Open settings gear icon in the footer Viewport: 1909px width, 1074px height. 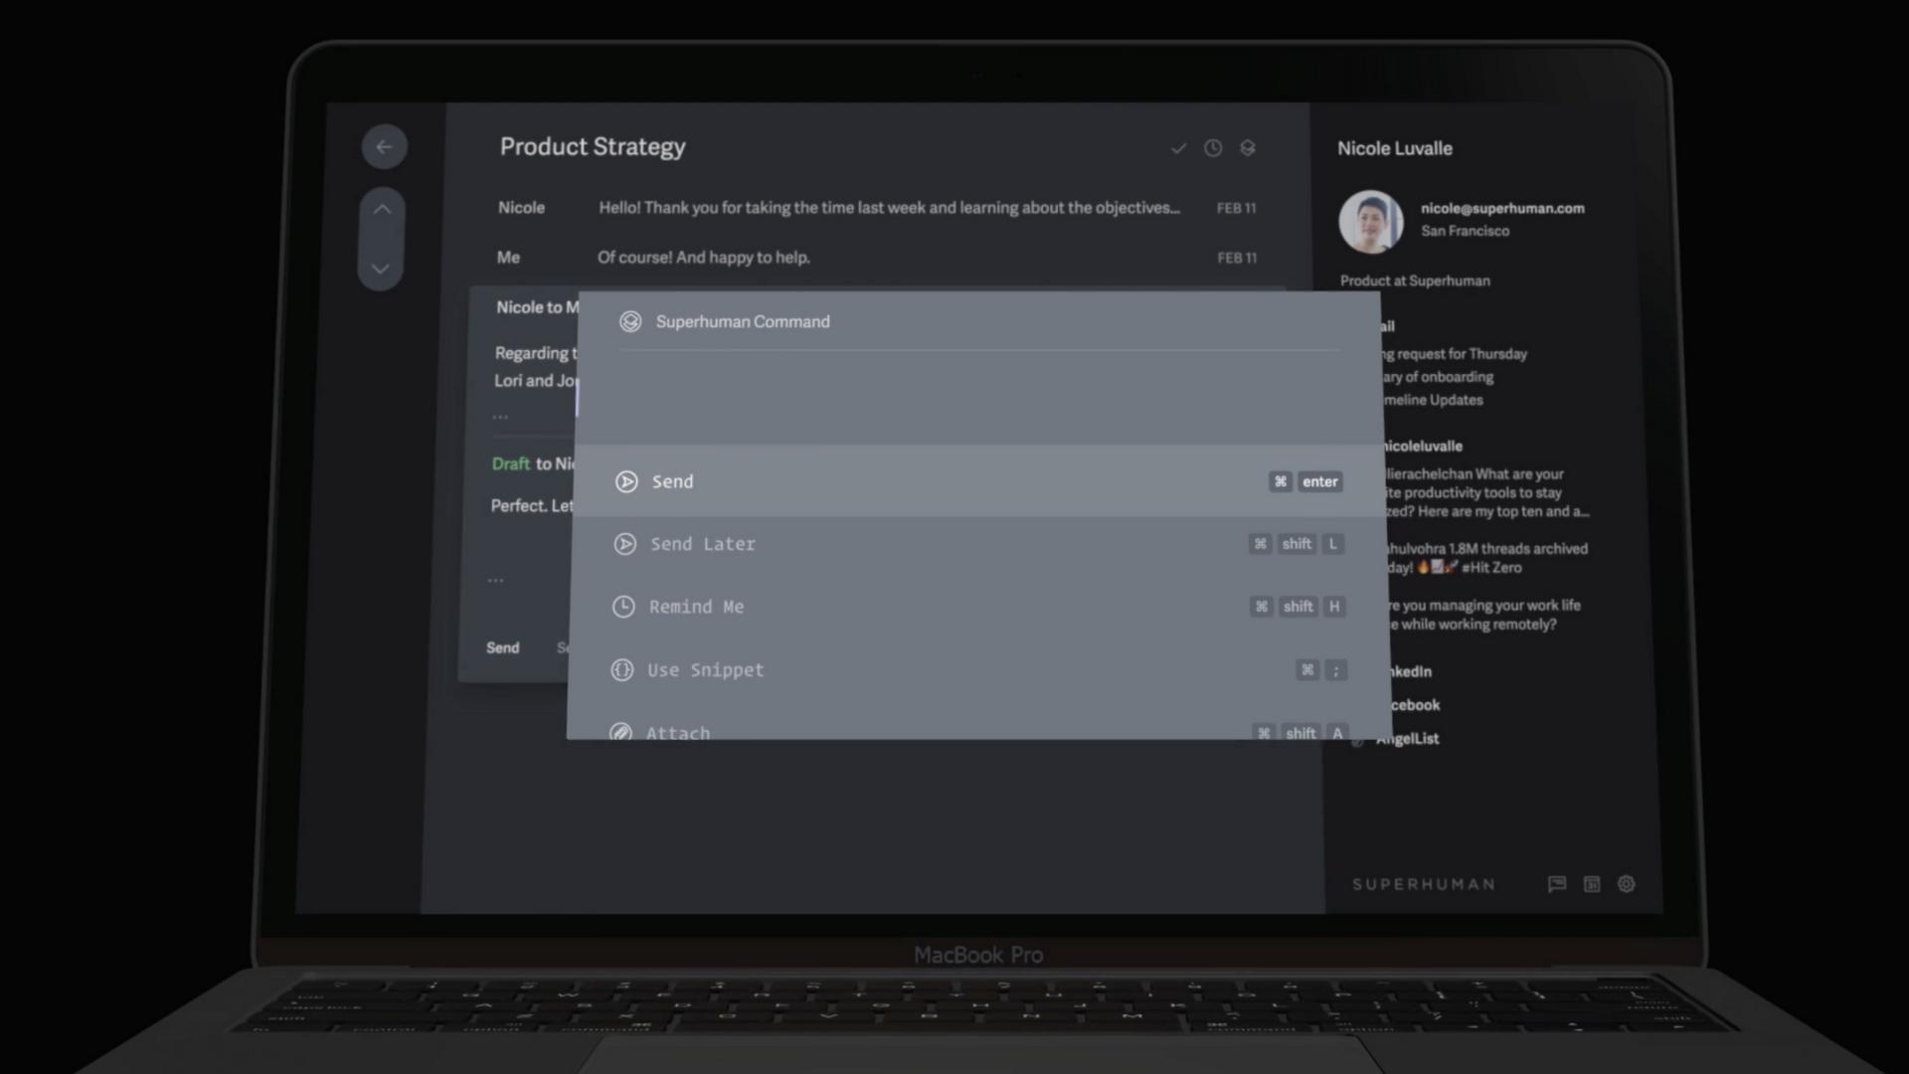coord(1627,884)
